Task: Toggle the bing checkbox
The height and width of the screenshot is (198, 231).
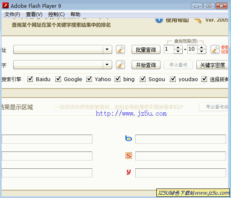Action: [x=118, y=79]
